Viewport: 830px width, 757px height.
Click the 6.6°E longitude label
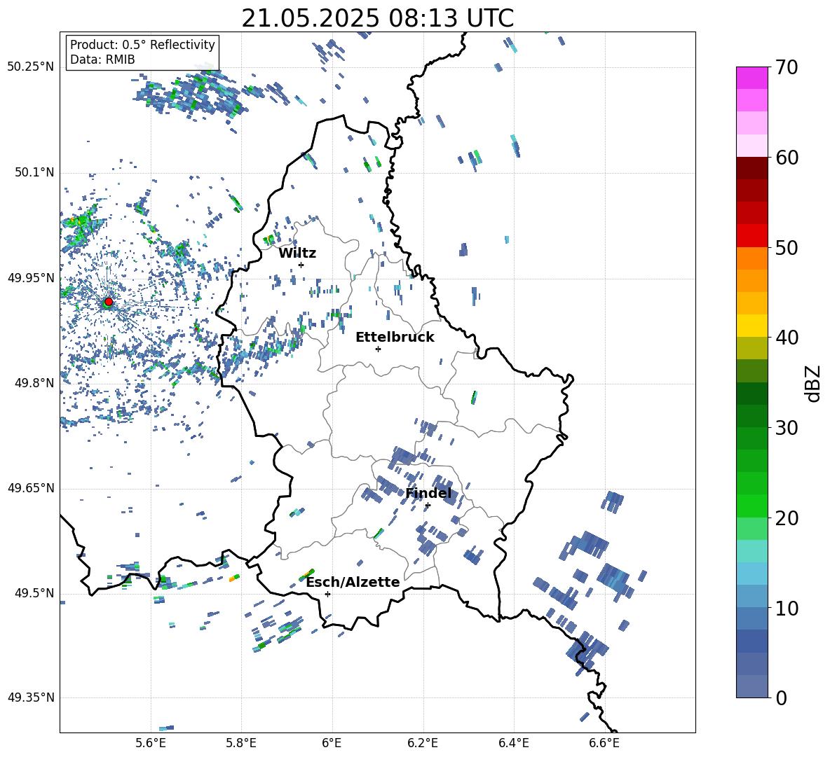pos(604,743)
